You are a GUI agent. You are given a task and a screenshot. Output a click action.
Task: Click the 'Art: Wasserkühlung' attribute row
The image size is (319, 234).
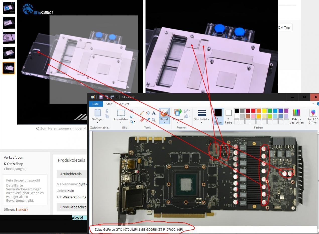[x=72, y=197]
